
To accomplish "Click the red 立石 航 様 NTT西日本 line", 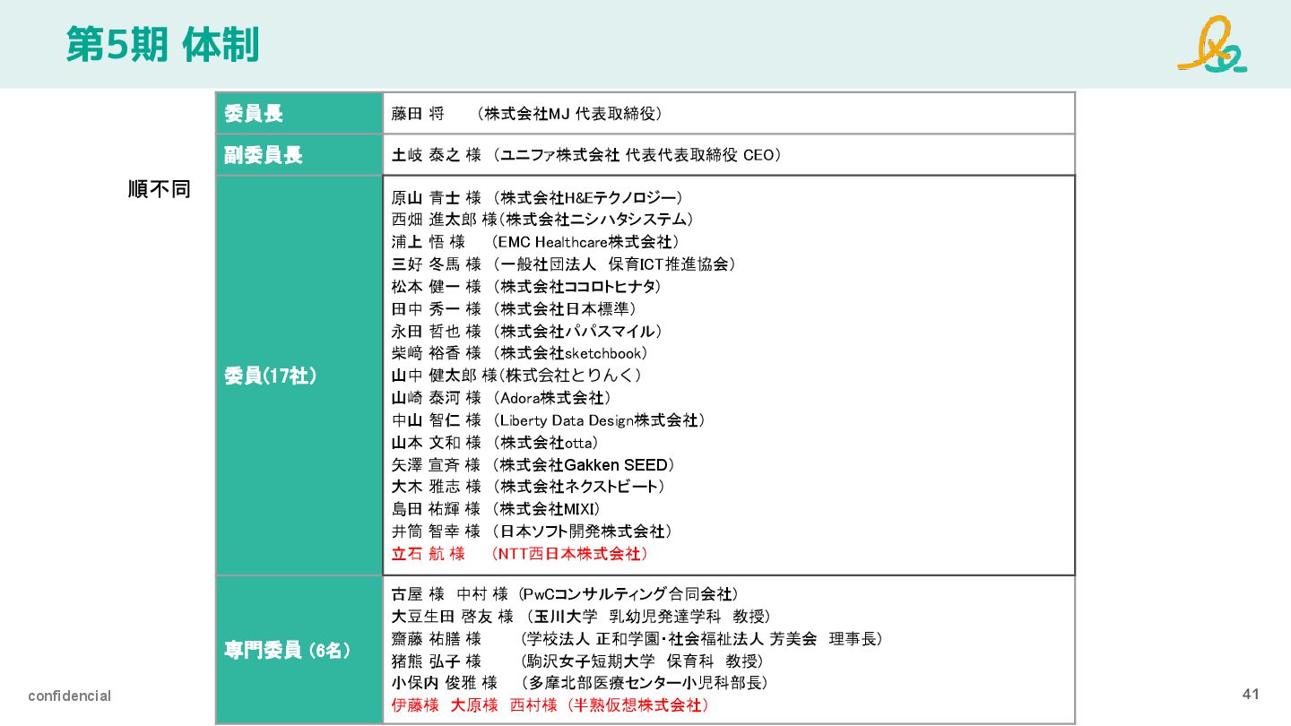I will tap(520, 554).
